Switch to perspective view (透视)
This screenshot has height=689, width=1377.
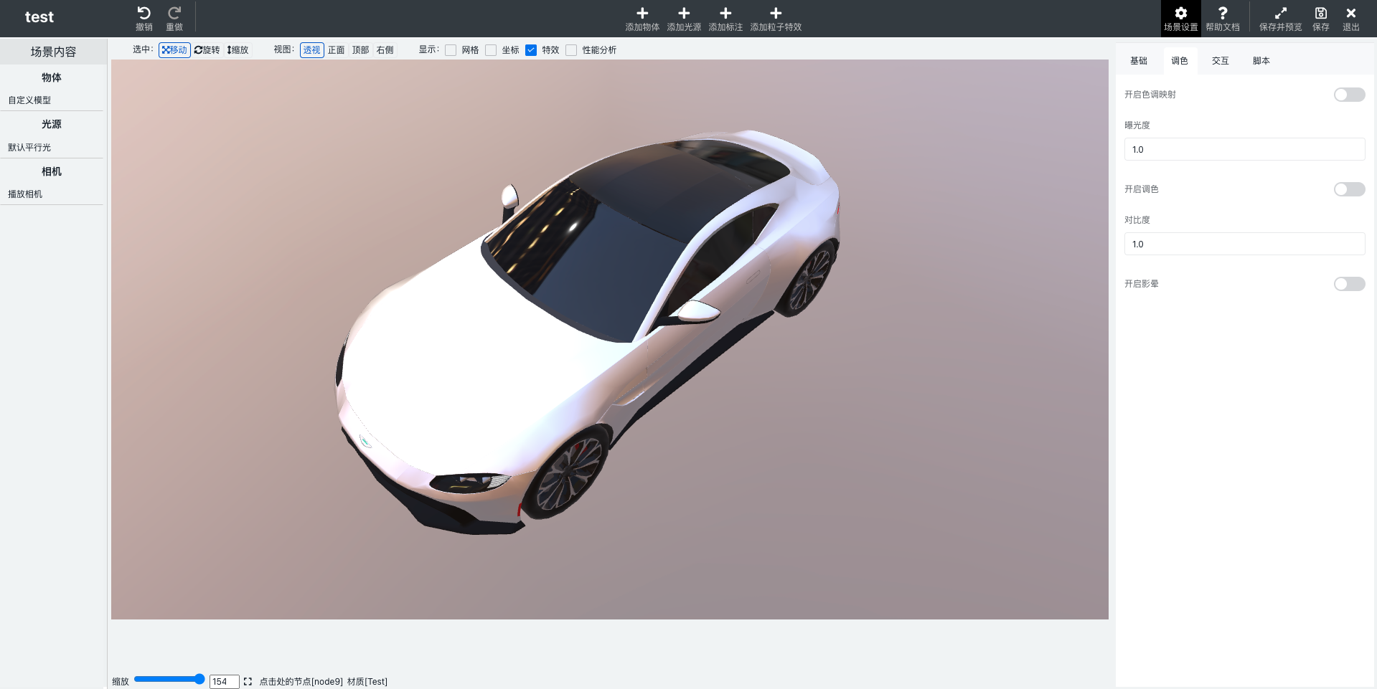[312, 50]
